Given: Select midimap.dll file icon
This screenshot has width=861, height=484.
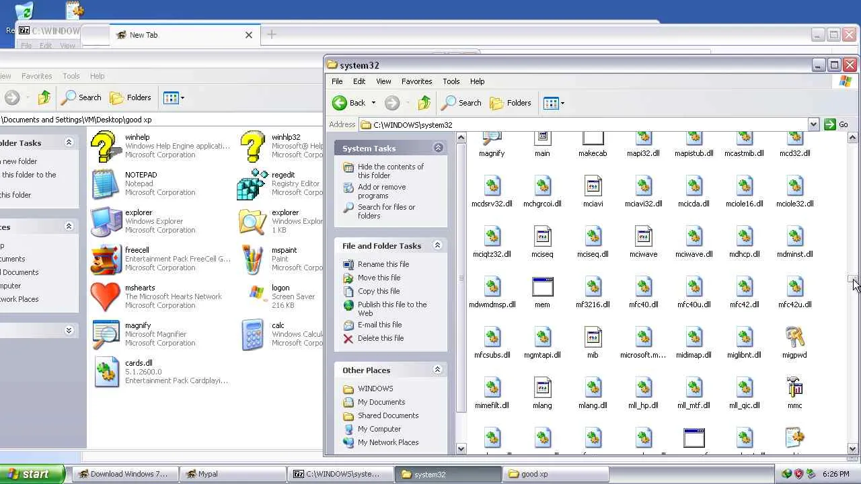Looking at the screenshot, I should [694, 337].
